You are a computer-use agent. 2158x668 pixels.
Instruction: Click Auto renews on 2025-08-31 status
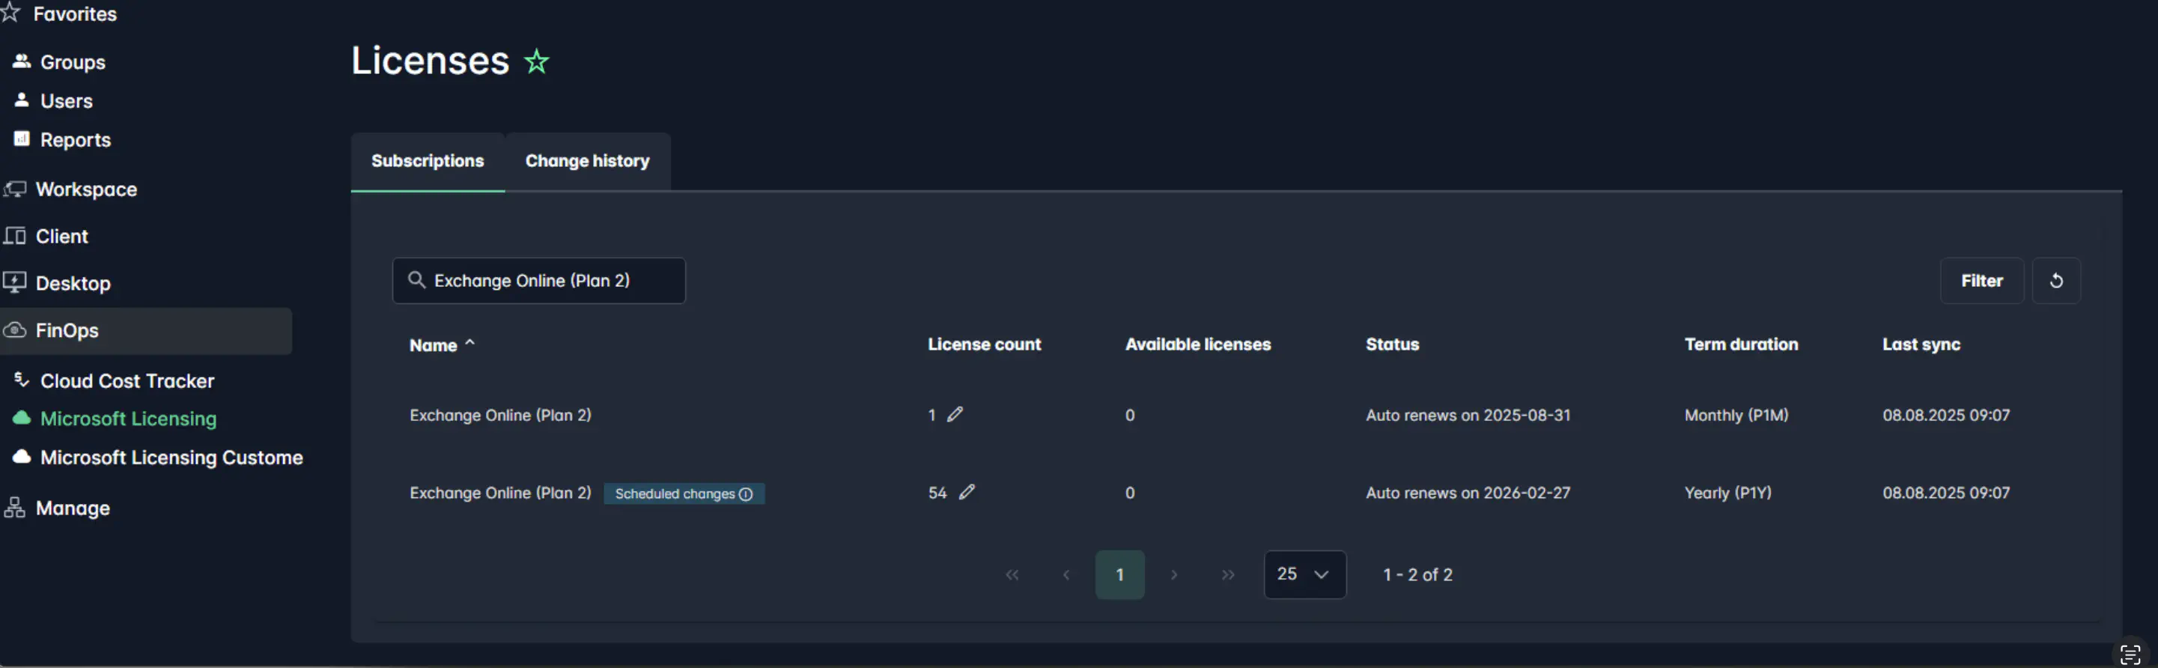coord(1468,416)
